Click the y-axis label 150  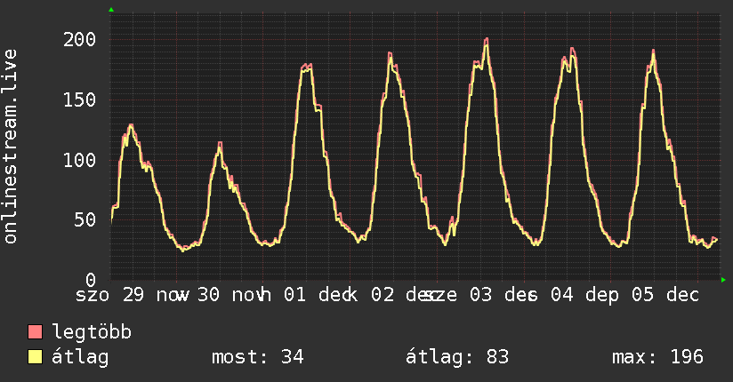(79, 99)
